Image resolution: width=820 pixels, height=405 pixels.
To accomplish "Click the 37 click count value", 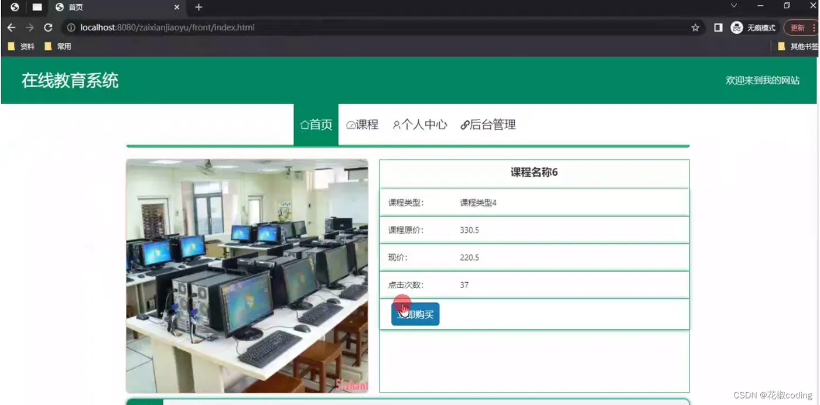I will [464, 285].
